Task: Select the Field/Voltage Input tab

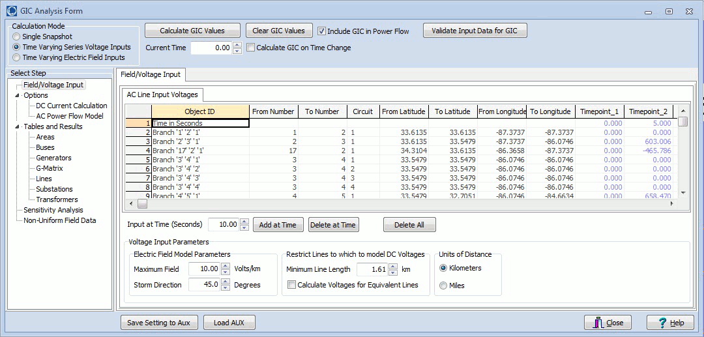Action: 151,74
